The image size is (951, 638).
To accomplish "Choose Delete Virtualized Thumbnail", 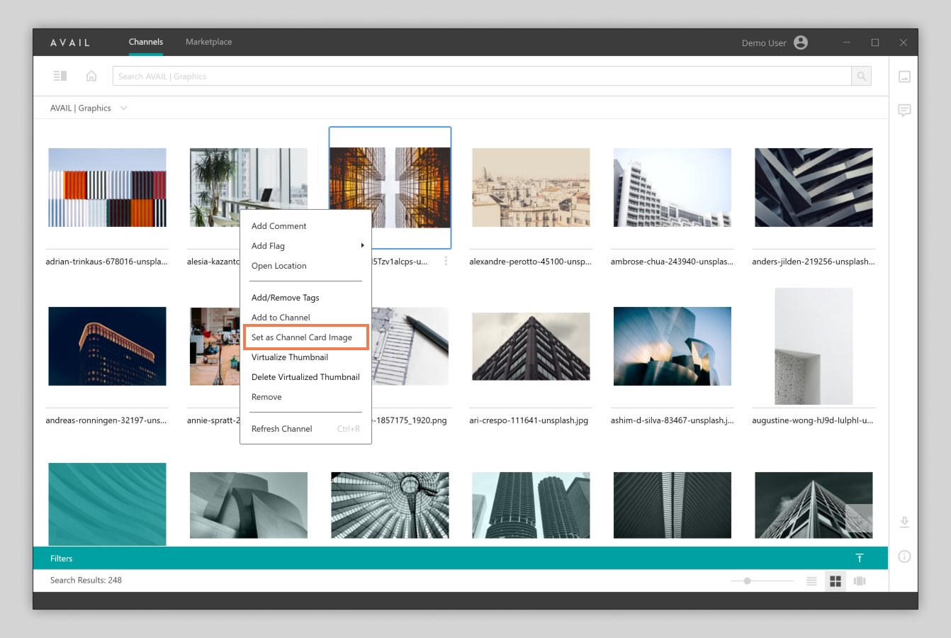I will [x=305, y=377].
